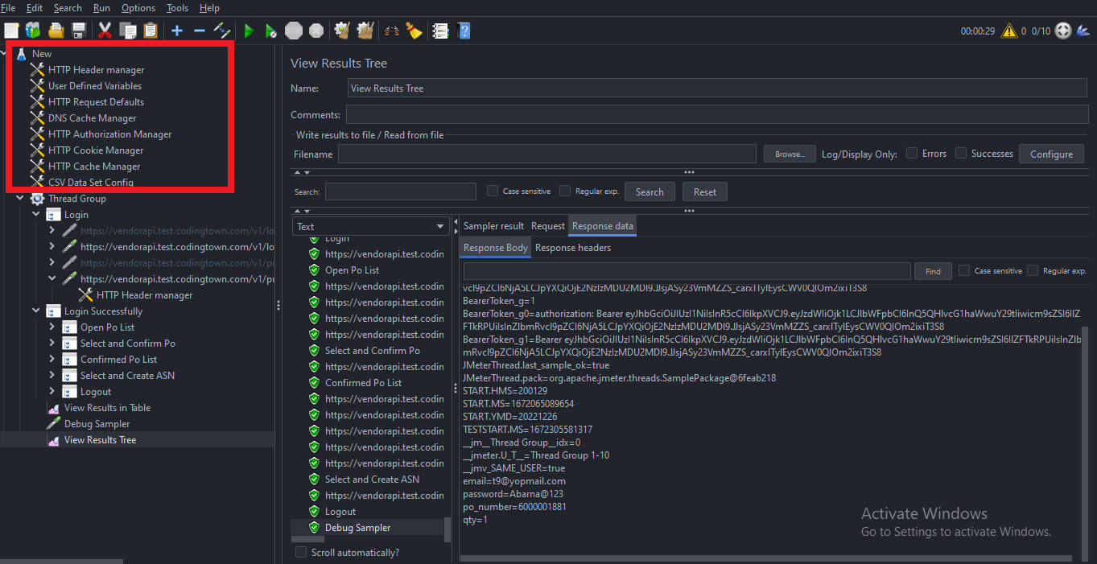The width and height of the screenshot is (1097, 564).
Task: Click the Copy toolbar icon
Action: 127,31
